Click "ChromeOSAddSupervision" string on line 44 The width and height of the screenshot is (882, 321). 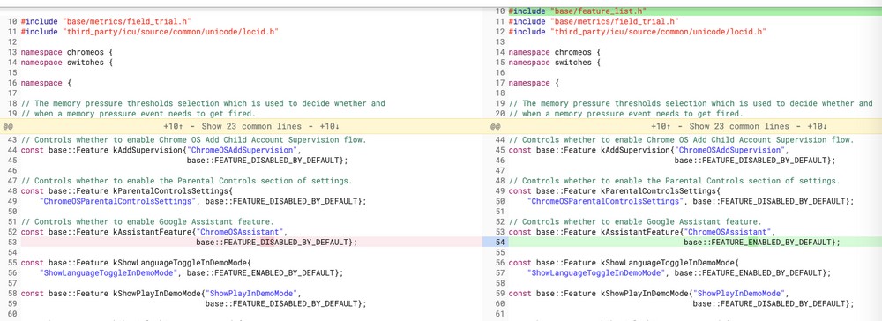[242, 150]
